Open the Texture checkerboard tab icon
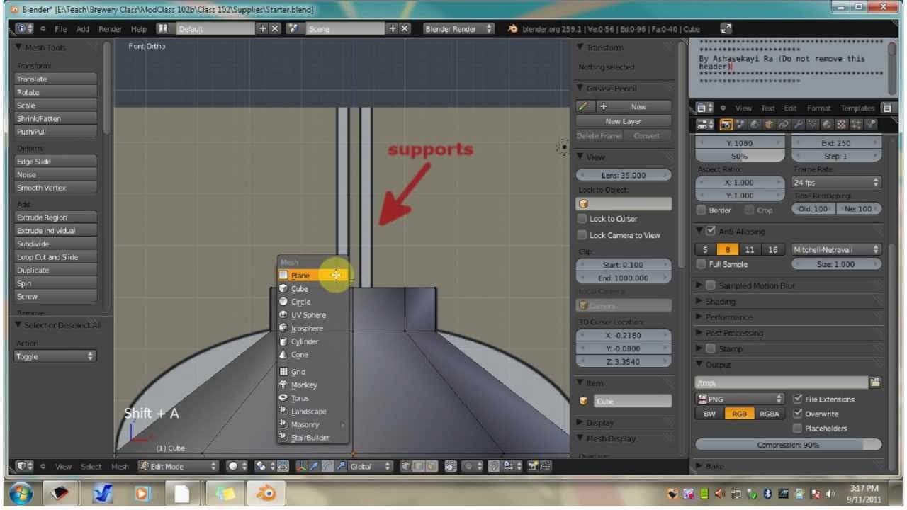The width and height of the screenshot is (907, 510). pos(843,125)
